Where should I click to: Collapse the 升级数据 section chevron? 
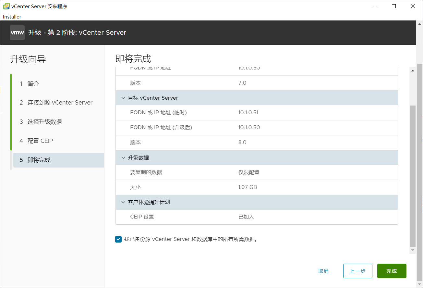tap(123, 157)
